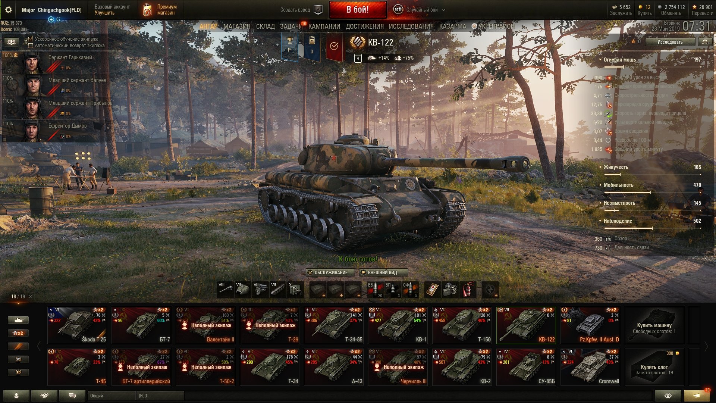Open the chat channels speech bubble icon

point(72,396)
